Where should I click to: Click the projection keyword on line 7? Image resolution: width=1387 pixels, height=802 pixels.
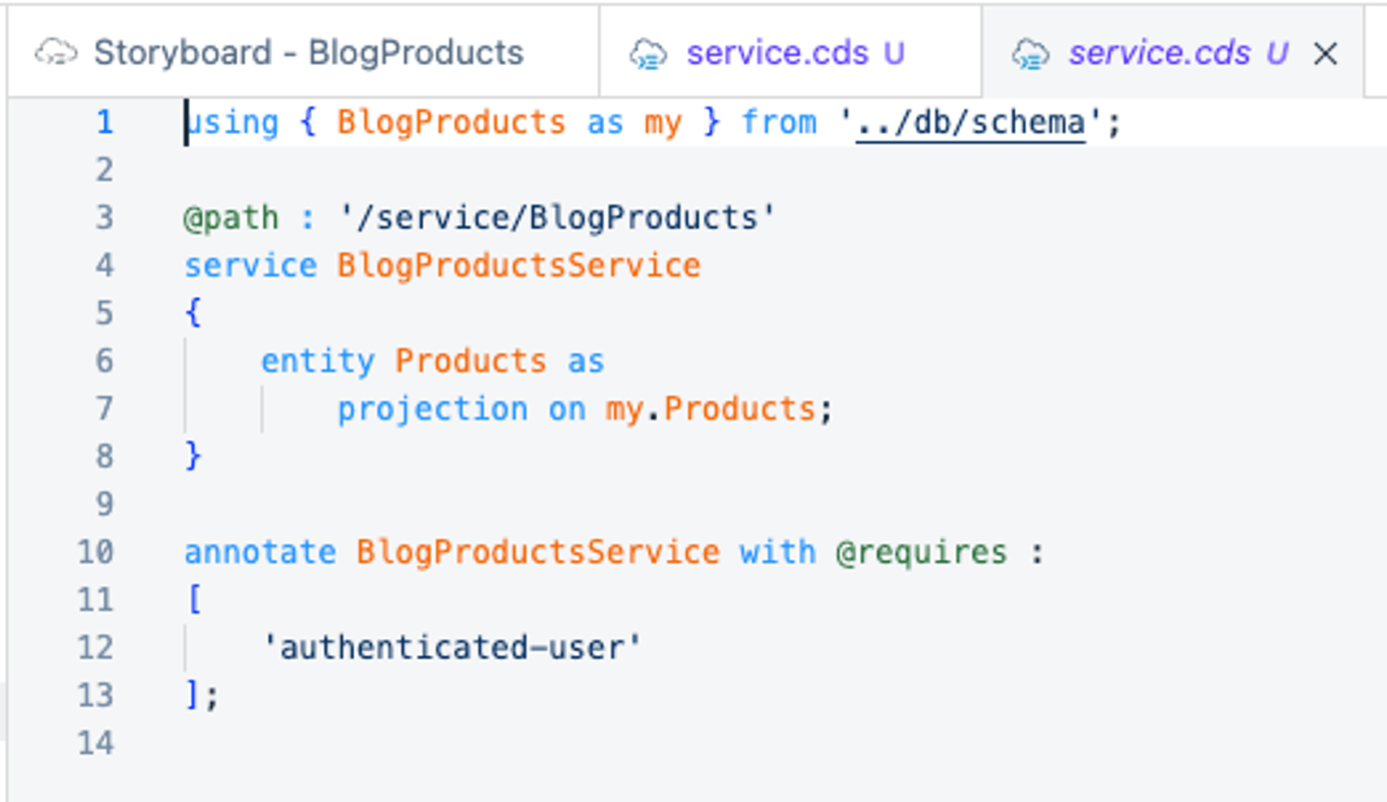(432, 408)
